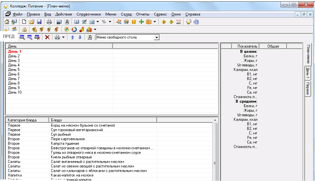Move the day up with the blue up arrow

pos(73,37)
